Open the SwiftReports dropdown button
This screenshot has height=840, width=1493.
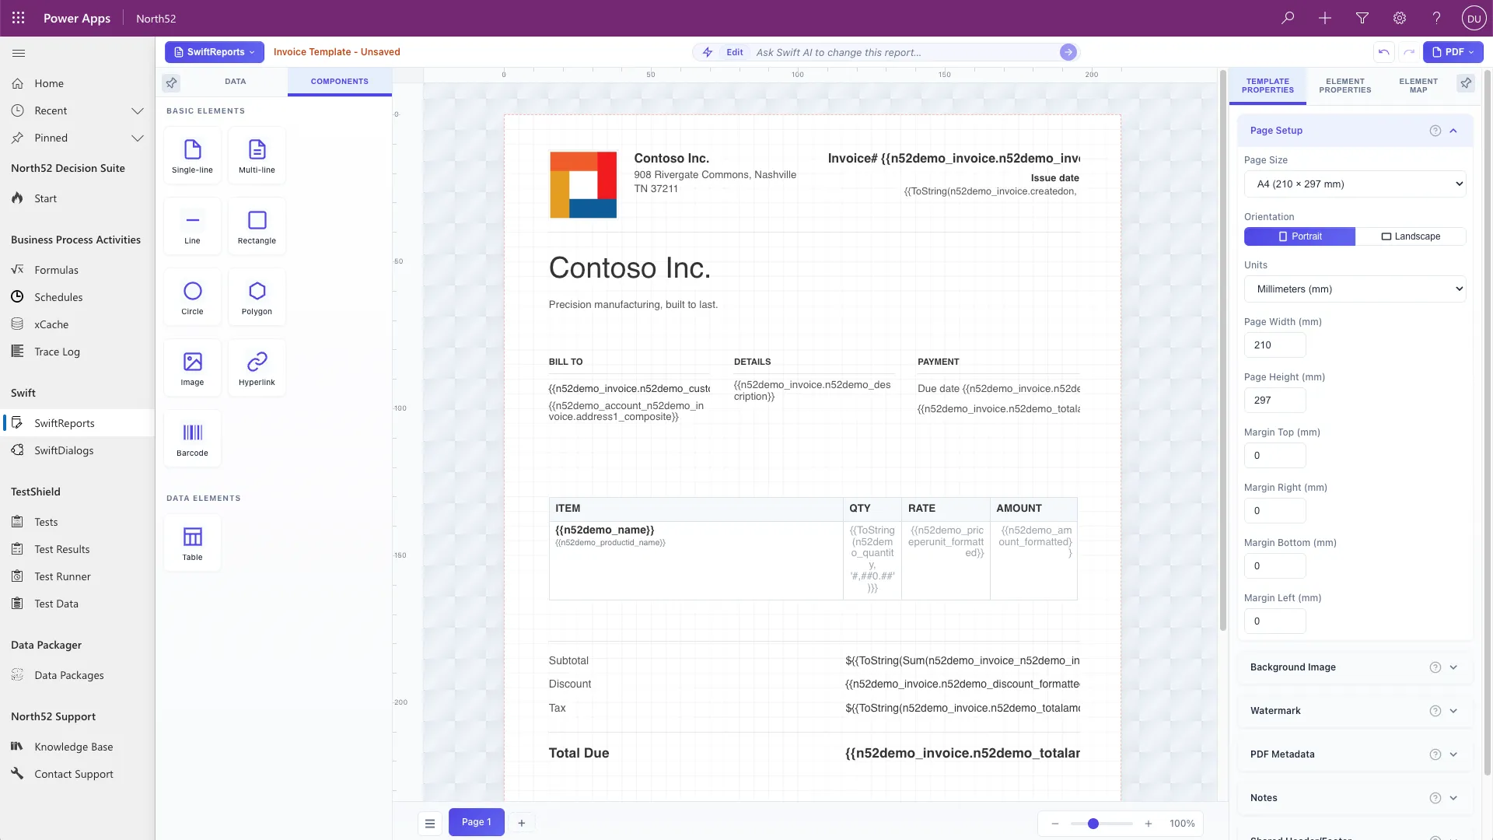pos(215,52)
